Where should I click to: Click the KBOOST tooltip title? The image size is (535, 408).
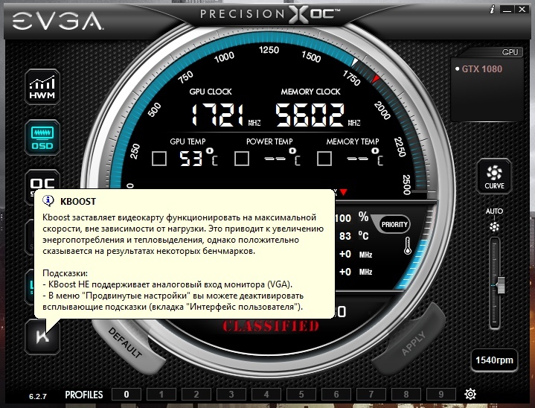click(x=78, y=202)
